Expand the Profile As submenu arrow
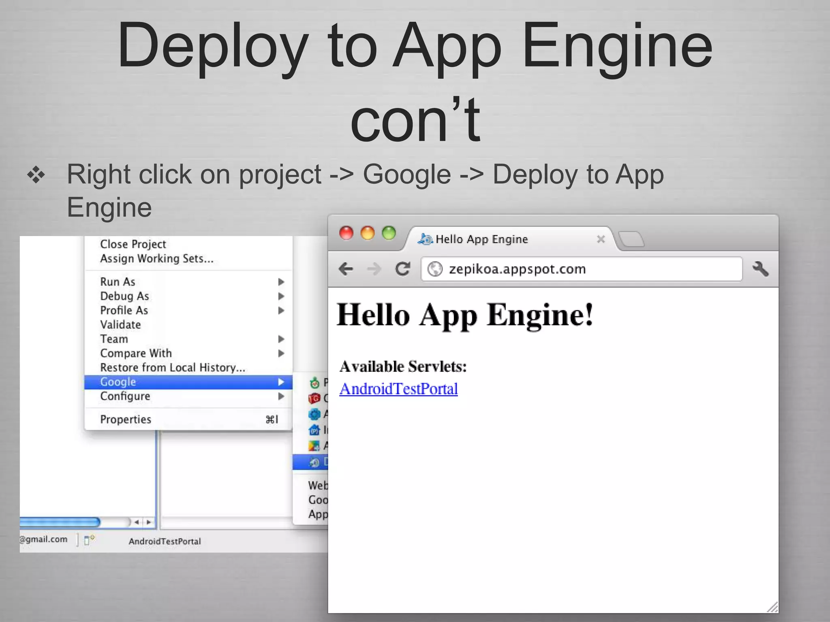830x622 pixels. [281, 310]
